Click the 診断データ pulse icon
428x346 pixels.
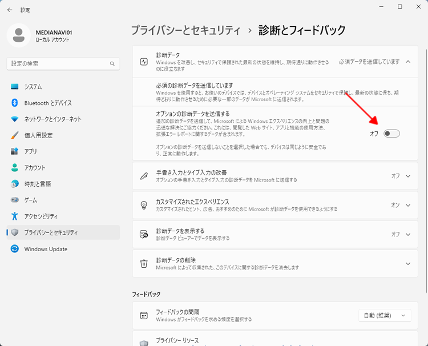(144, 62)
